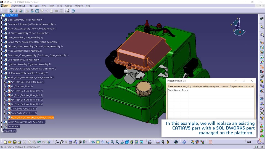Viewport: 265px width, 149px height.
Task: Click the Zoom Out magnifier icon
Action: click(117, 142)
